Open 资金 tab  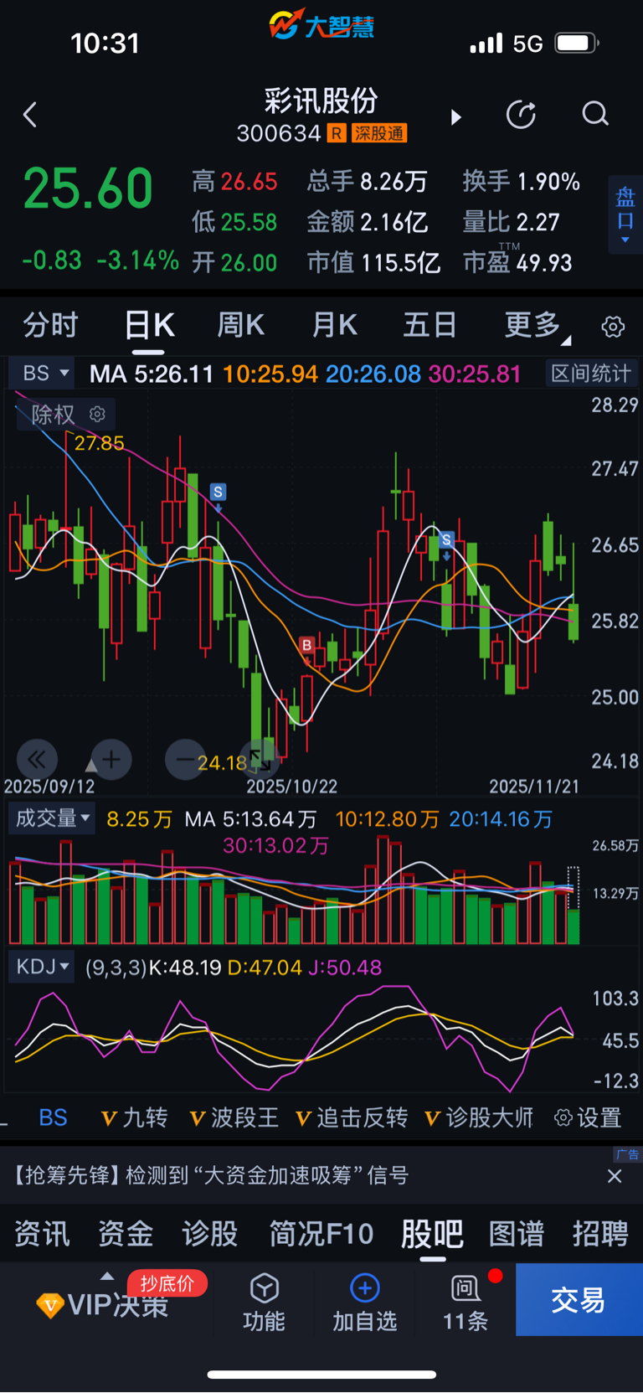tap(126, 1234)
